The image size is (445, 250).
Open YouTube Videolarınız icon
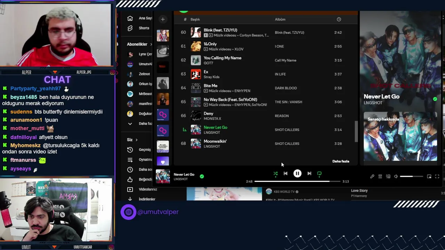(130, 190)
